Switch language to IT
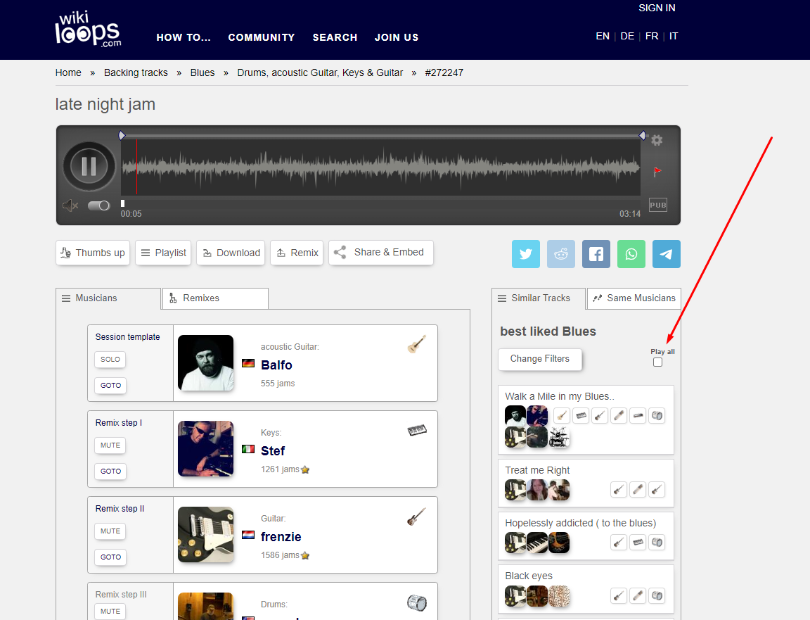Viewport: 810px width, 620px height. click(674, 36)
